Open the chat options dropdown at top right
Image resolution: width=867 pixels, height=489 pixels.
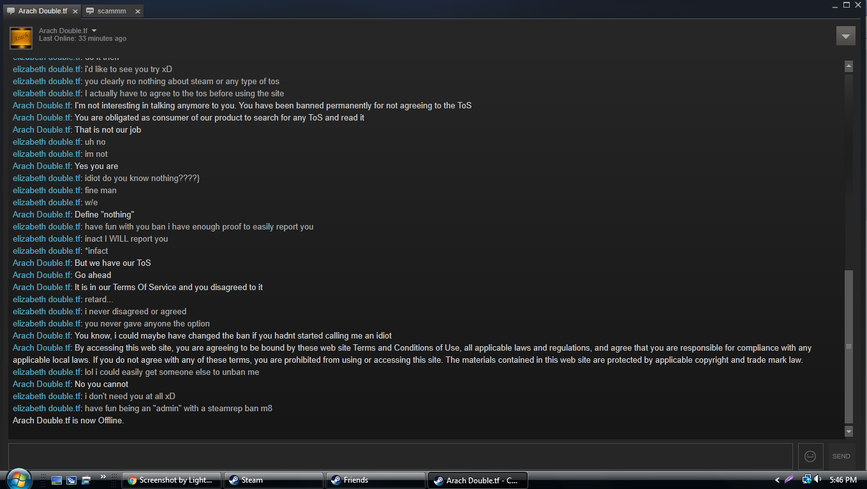point(845,36)
